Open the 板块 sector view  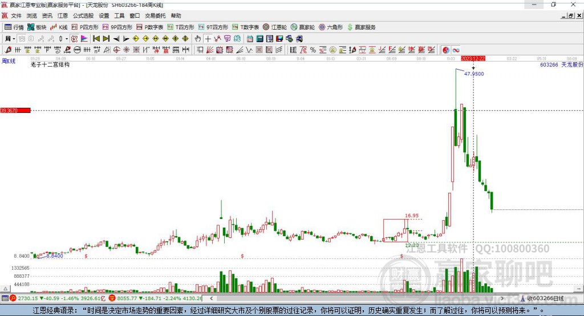36,27
